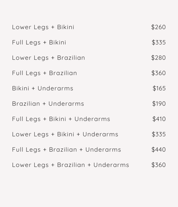Screen dimensions: 178x207
Task: Select the Full Legs + Bikini + Underarms text
Action: coord(61,119)
